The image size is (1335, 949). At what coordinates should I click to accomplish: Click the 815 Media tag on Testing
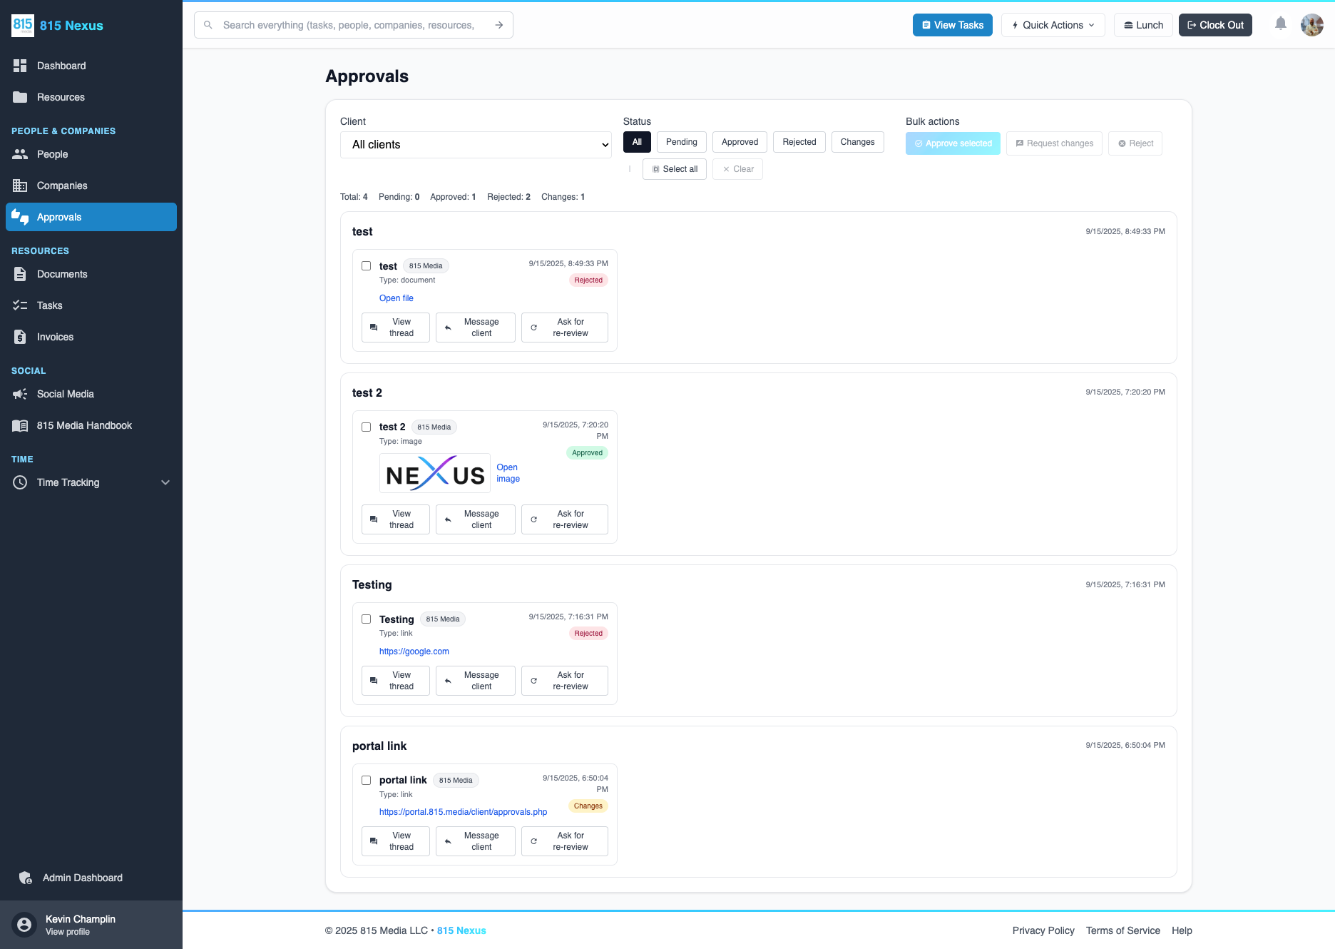(x=443, y=619)
